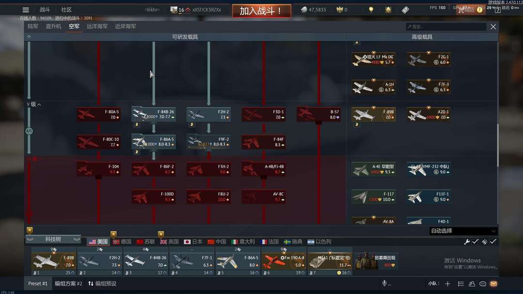The width and height of the screenshot is (523, 294).
Task: Select the A2D-1 premium card
Action: [429, 115]
